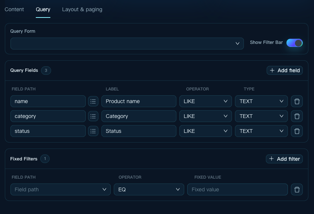Switch to the Content tab

pyautogui.click(x=14, y=9)
